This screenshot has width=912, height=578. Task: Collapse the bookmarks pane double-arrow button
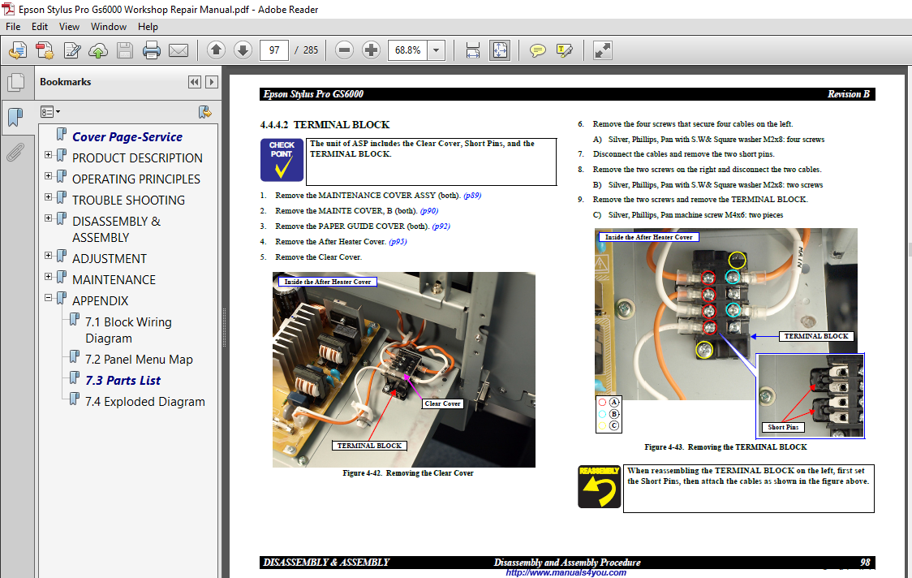195,82
